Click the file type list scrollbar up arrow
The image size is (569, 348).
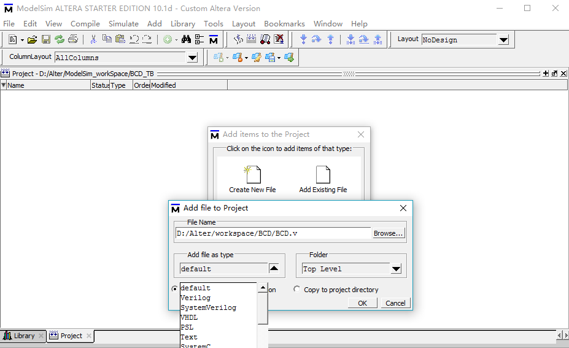click(263, 288)
